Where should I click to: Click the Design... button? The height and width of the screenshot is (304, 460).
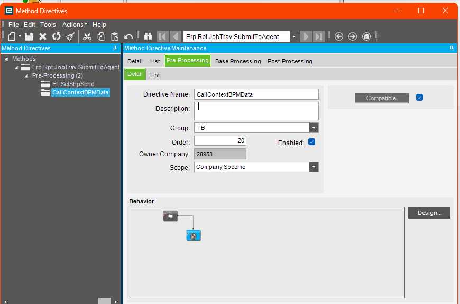pyautogui.click(x=429, y=213)
